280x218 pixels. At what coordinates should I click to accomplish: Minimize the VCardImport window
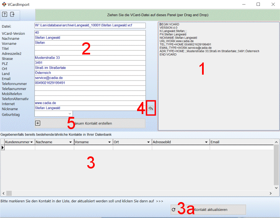tap(244, 4)
